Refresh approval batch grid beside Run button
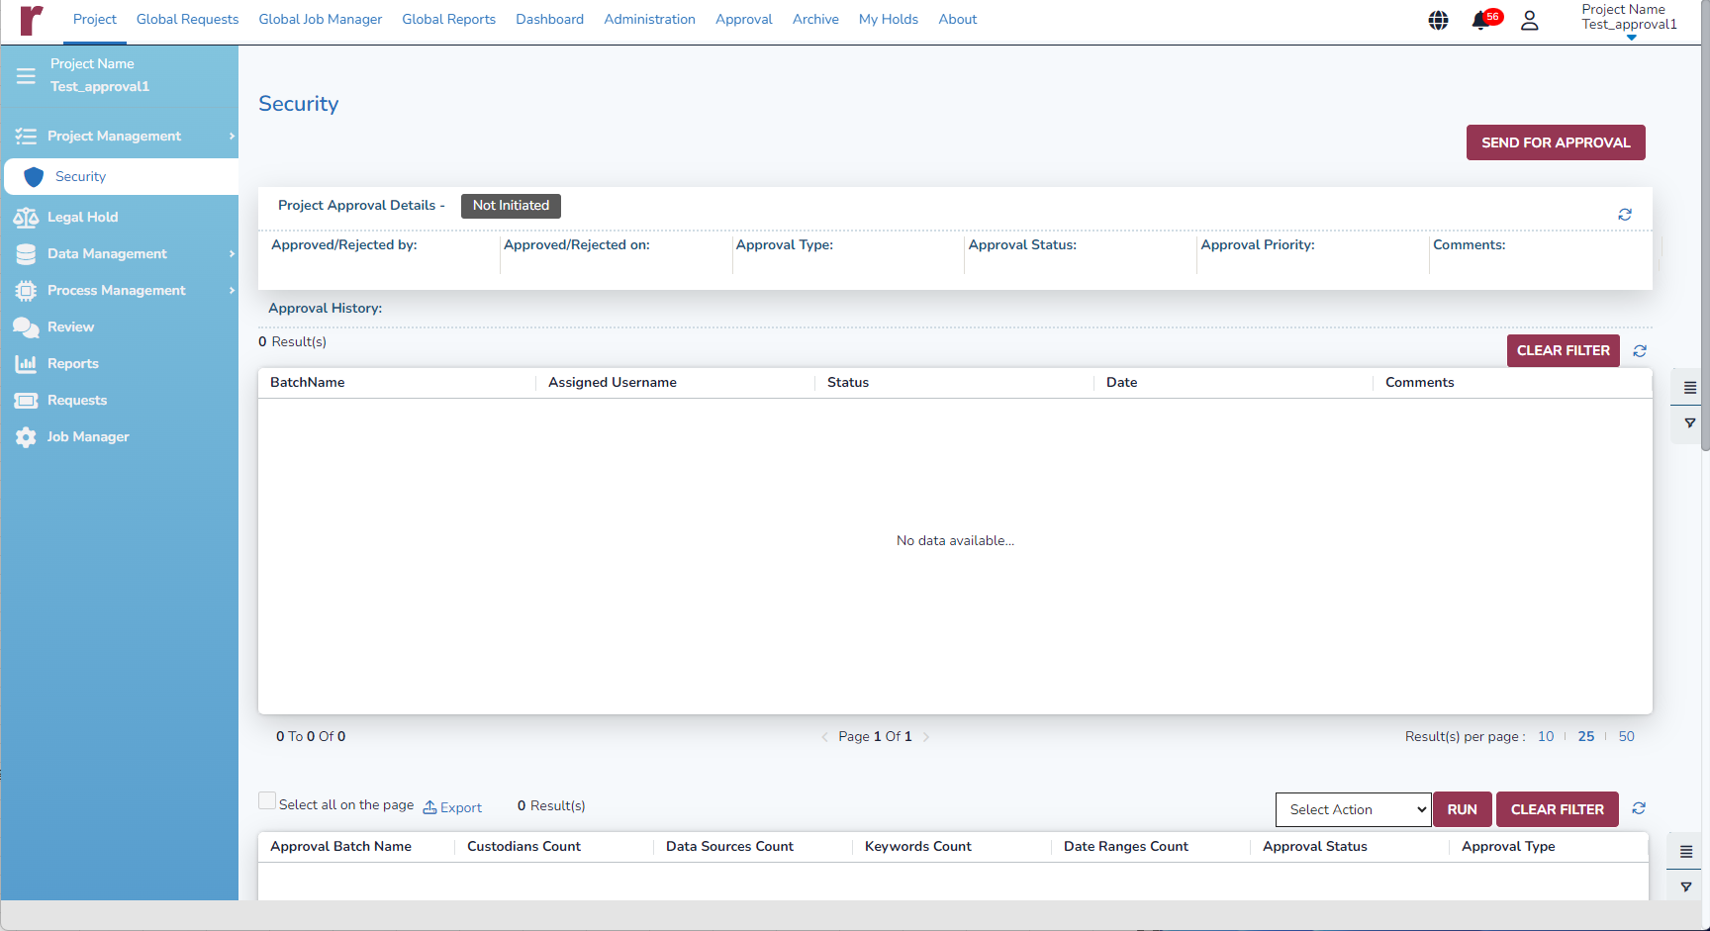1710x931 pixels. (x=1639, y=808)
